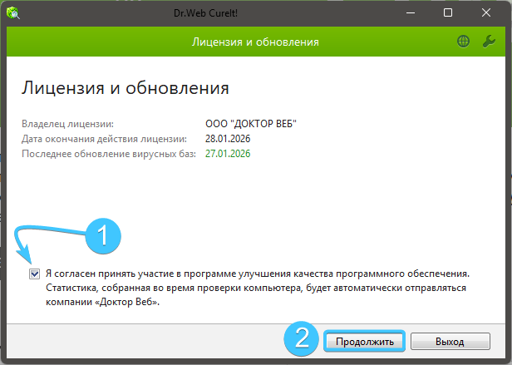Click the last virus database update date 27.01.2026
The height and width of the screenshot is (365, 512).
click(x=227, y=154)
